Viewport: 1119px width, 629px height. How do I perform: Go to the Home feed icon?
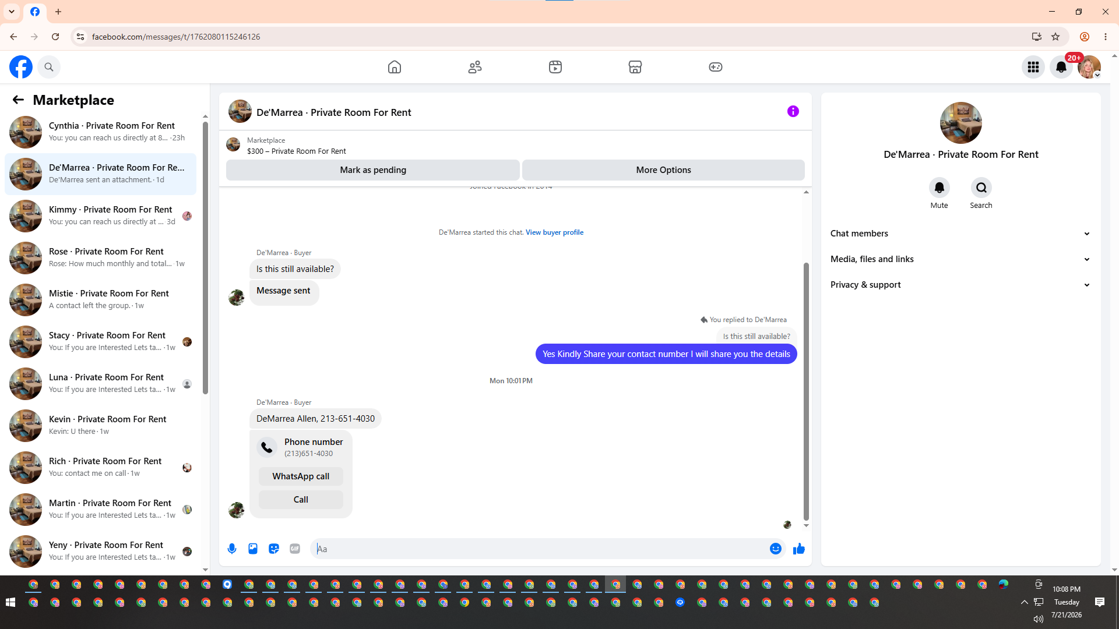(395, 67)
